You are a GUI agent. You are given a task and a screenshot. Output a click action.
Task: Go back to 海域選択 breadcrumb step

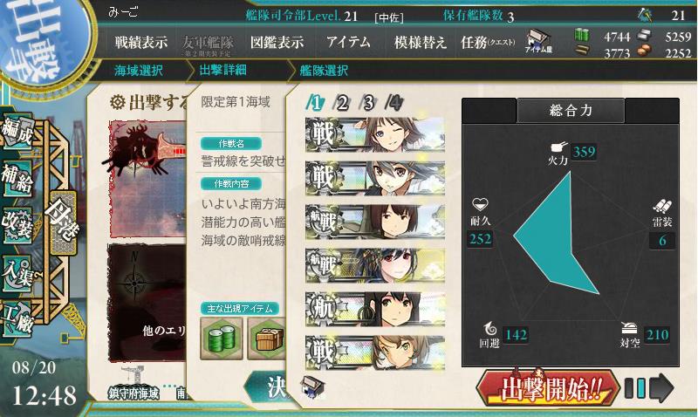(139, 71)
